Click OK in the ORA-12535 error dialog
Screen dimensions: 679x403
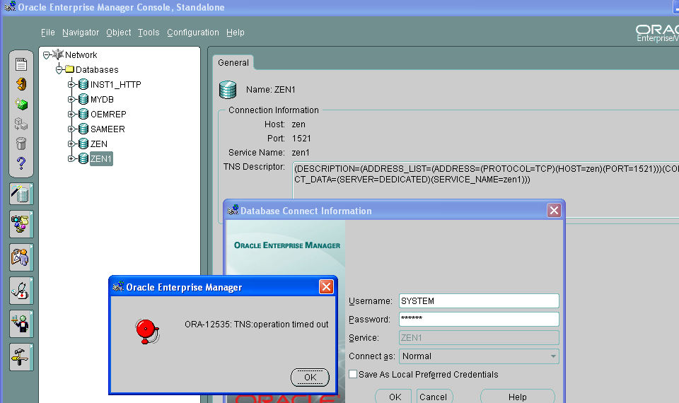[x=310, y=377]
